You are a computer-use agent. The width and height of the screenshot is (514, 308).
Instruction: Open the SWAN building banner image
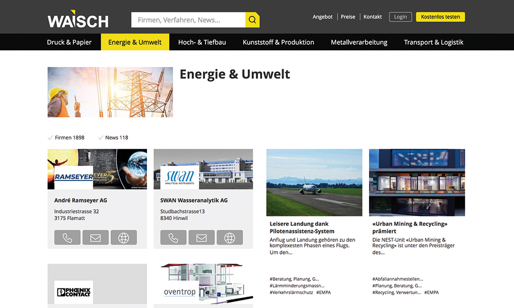203,169
